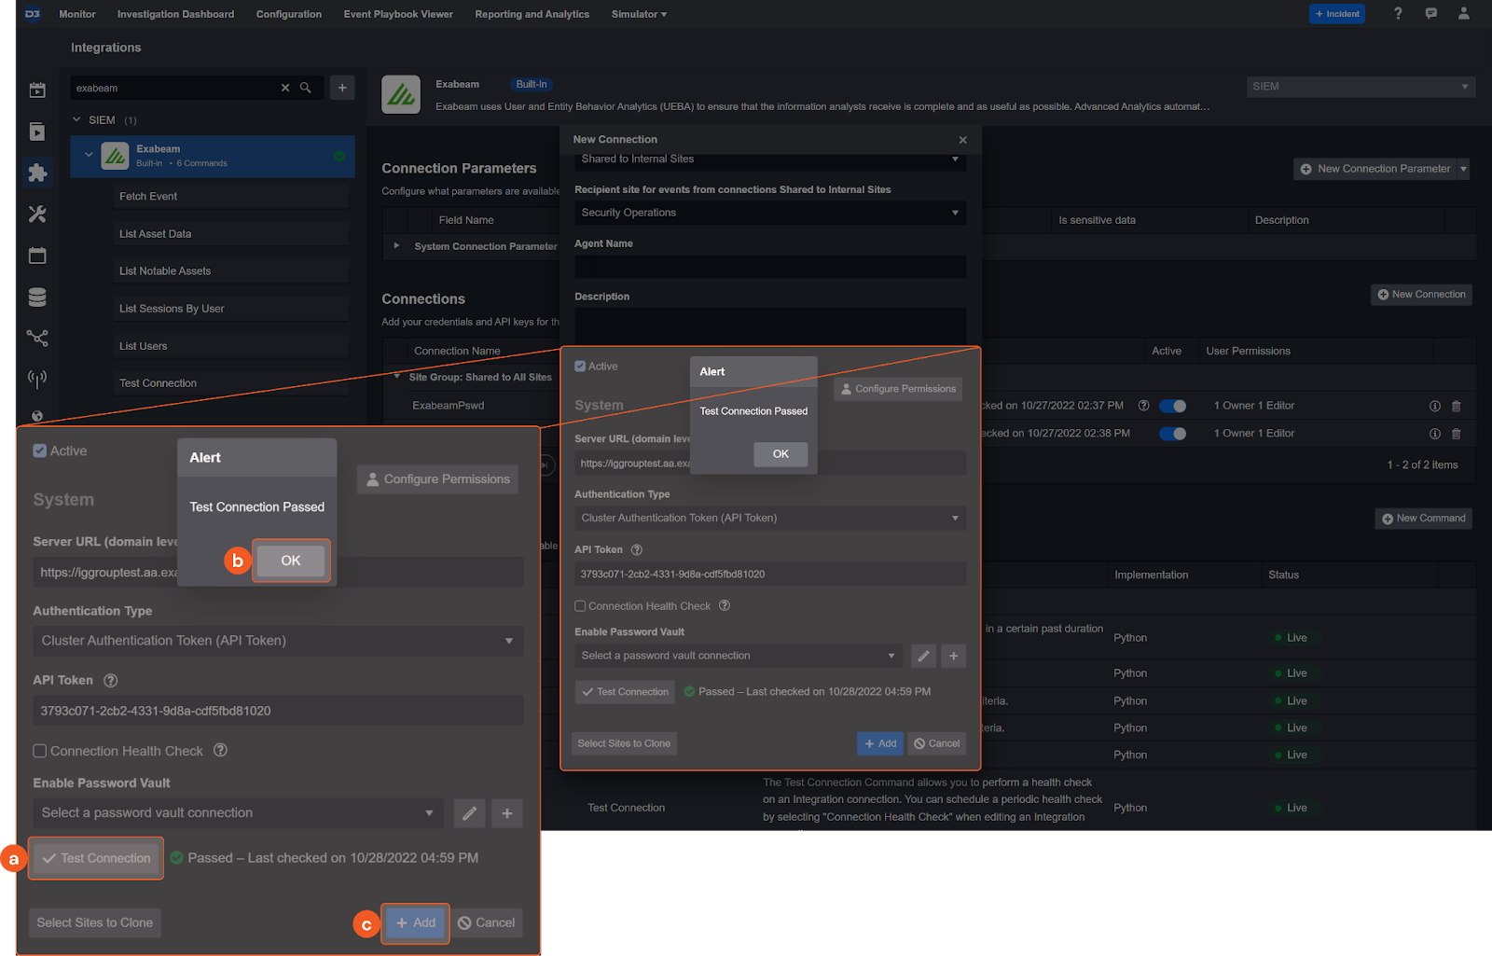Click Connection Health Check help icon in dialog
This screenshot has width=1492, height=956.
pyautogui.click(x=725, y=605)
